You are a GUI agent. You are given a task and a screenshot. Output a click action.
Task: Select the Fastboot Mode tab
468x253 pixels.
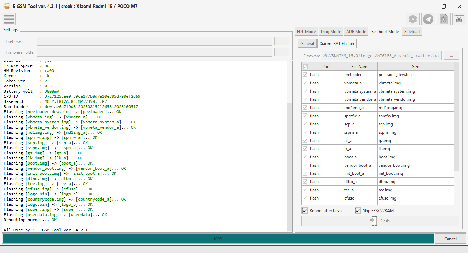[385, 31]
